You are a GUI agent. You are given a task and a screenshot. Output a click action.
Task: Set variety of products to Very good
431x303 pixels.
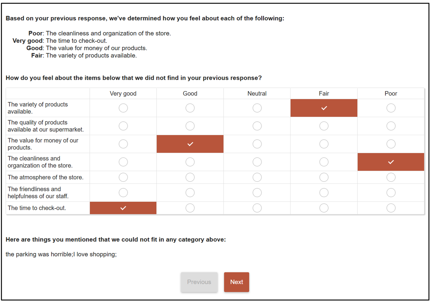123,108
